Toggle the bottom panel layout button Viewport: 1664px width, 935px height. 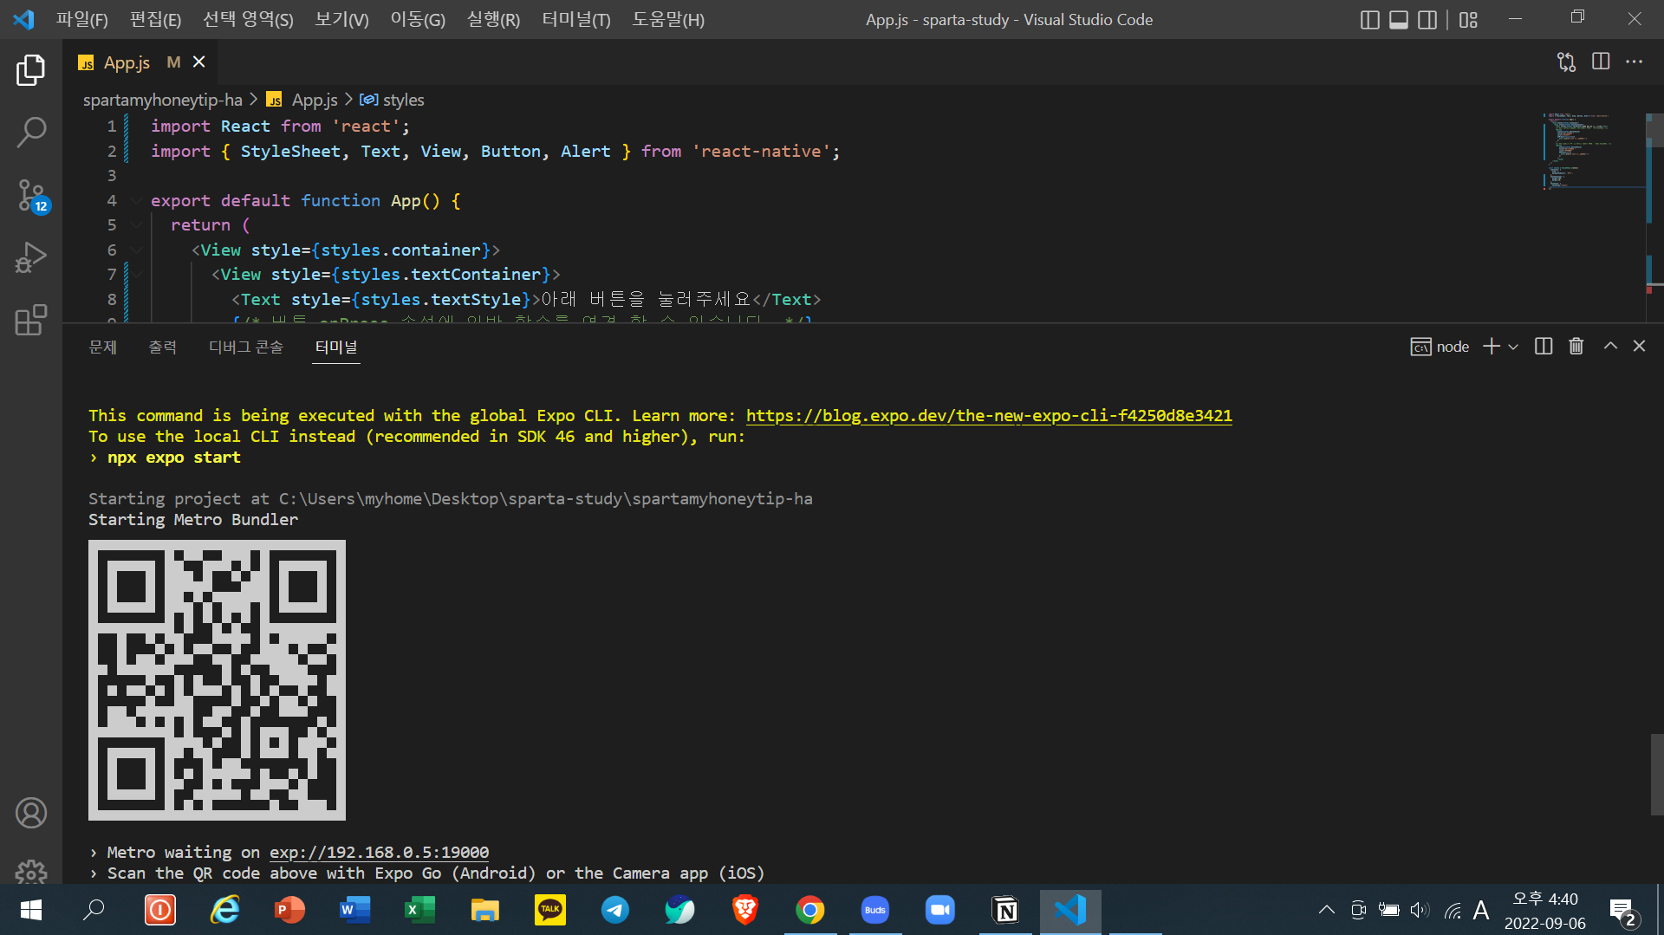[1399, 19]
